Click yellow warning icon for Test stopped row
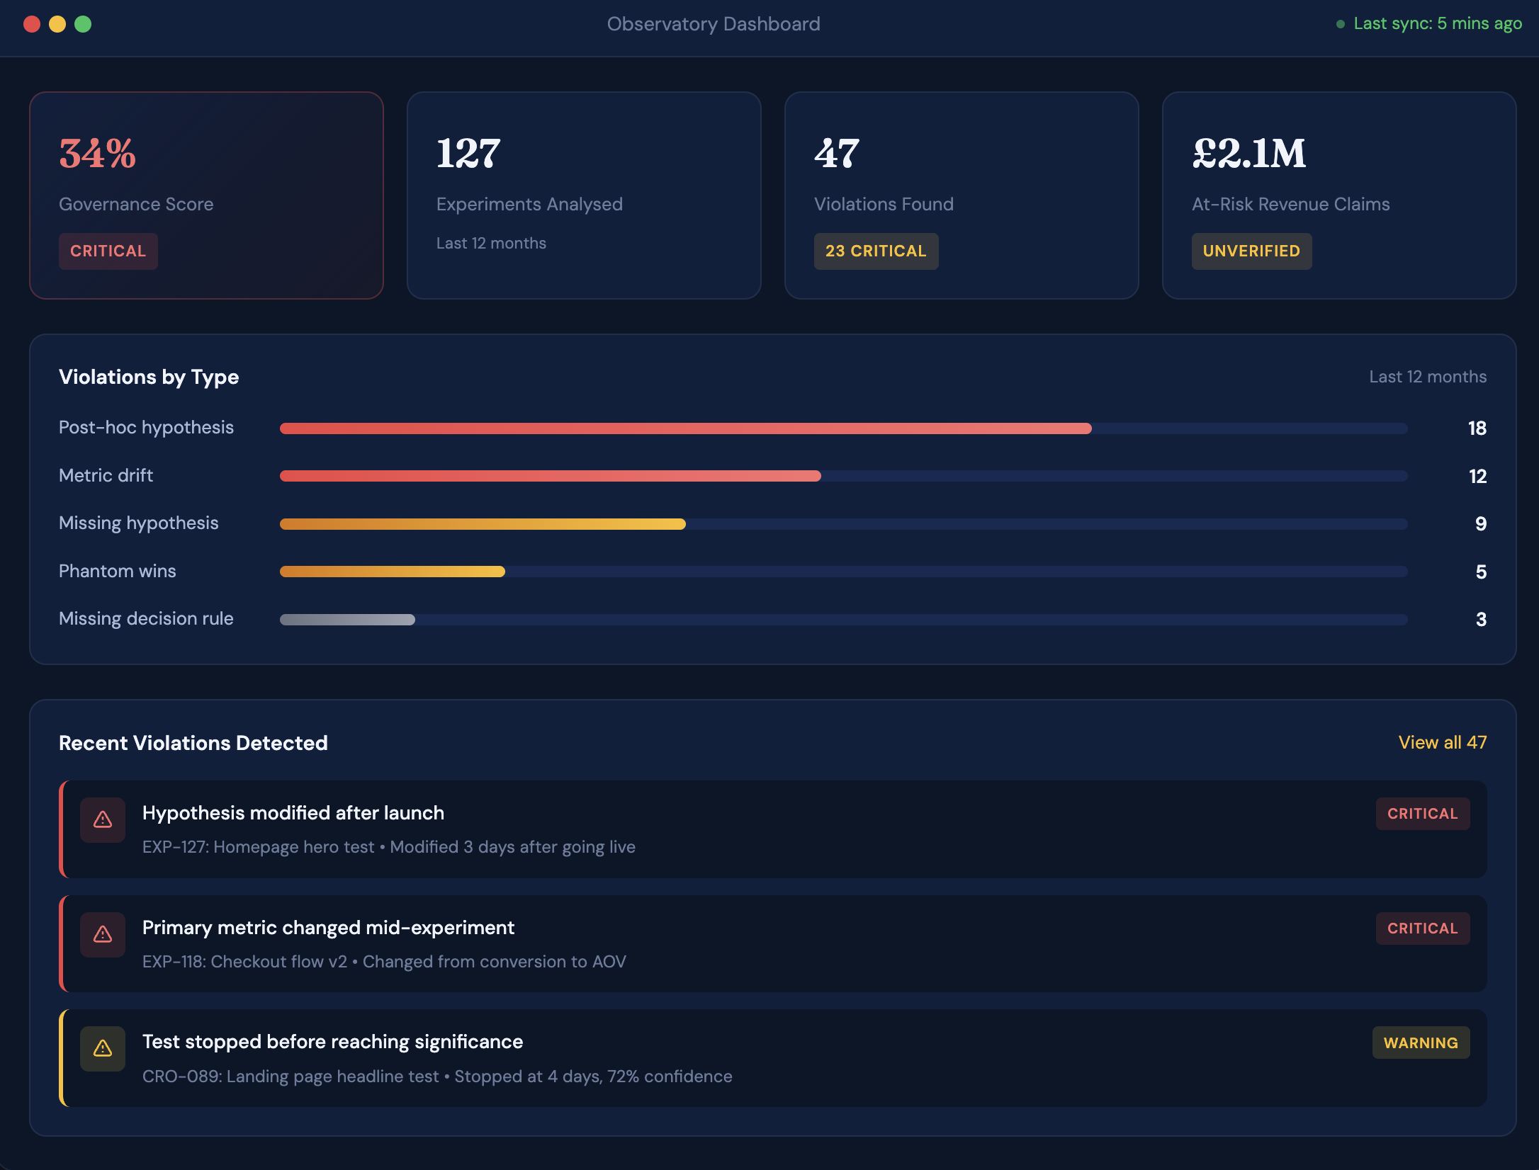The width and height of the screenshot is (1539, 1170). coord(103,1048)
